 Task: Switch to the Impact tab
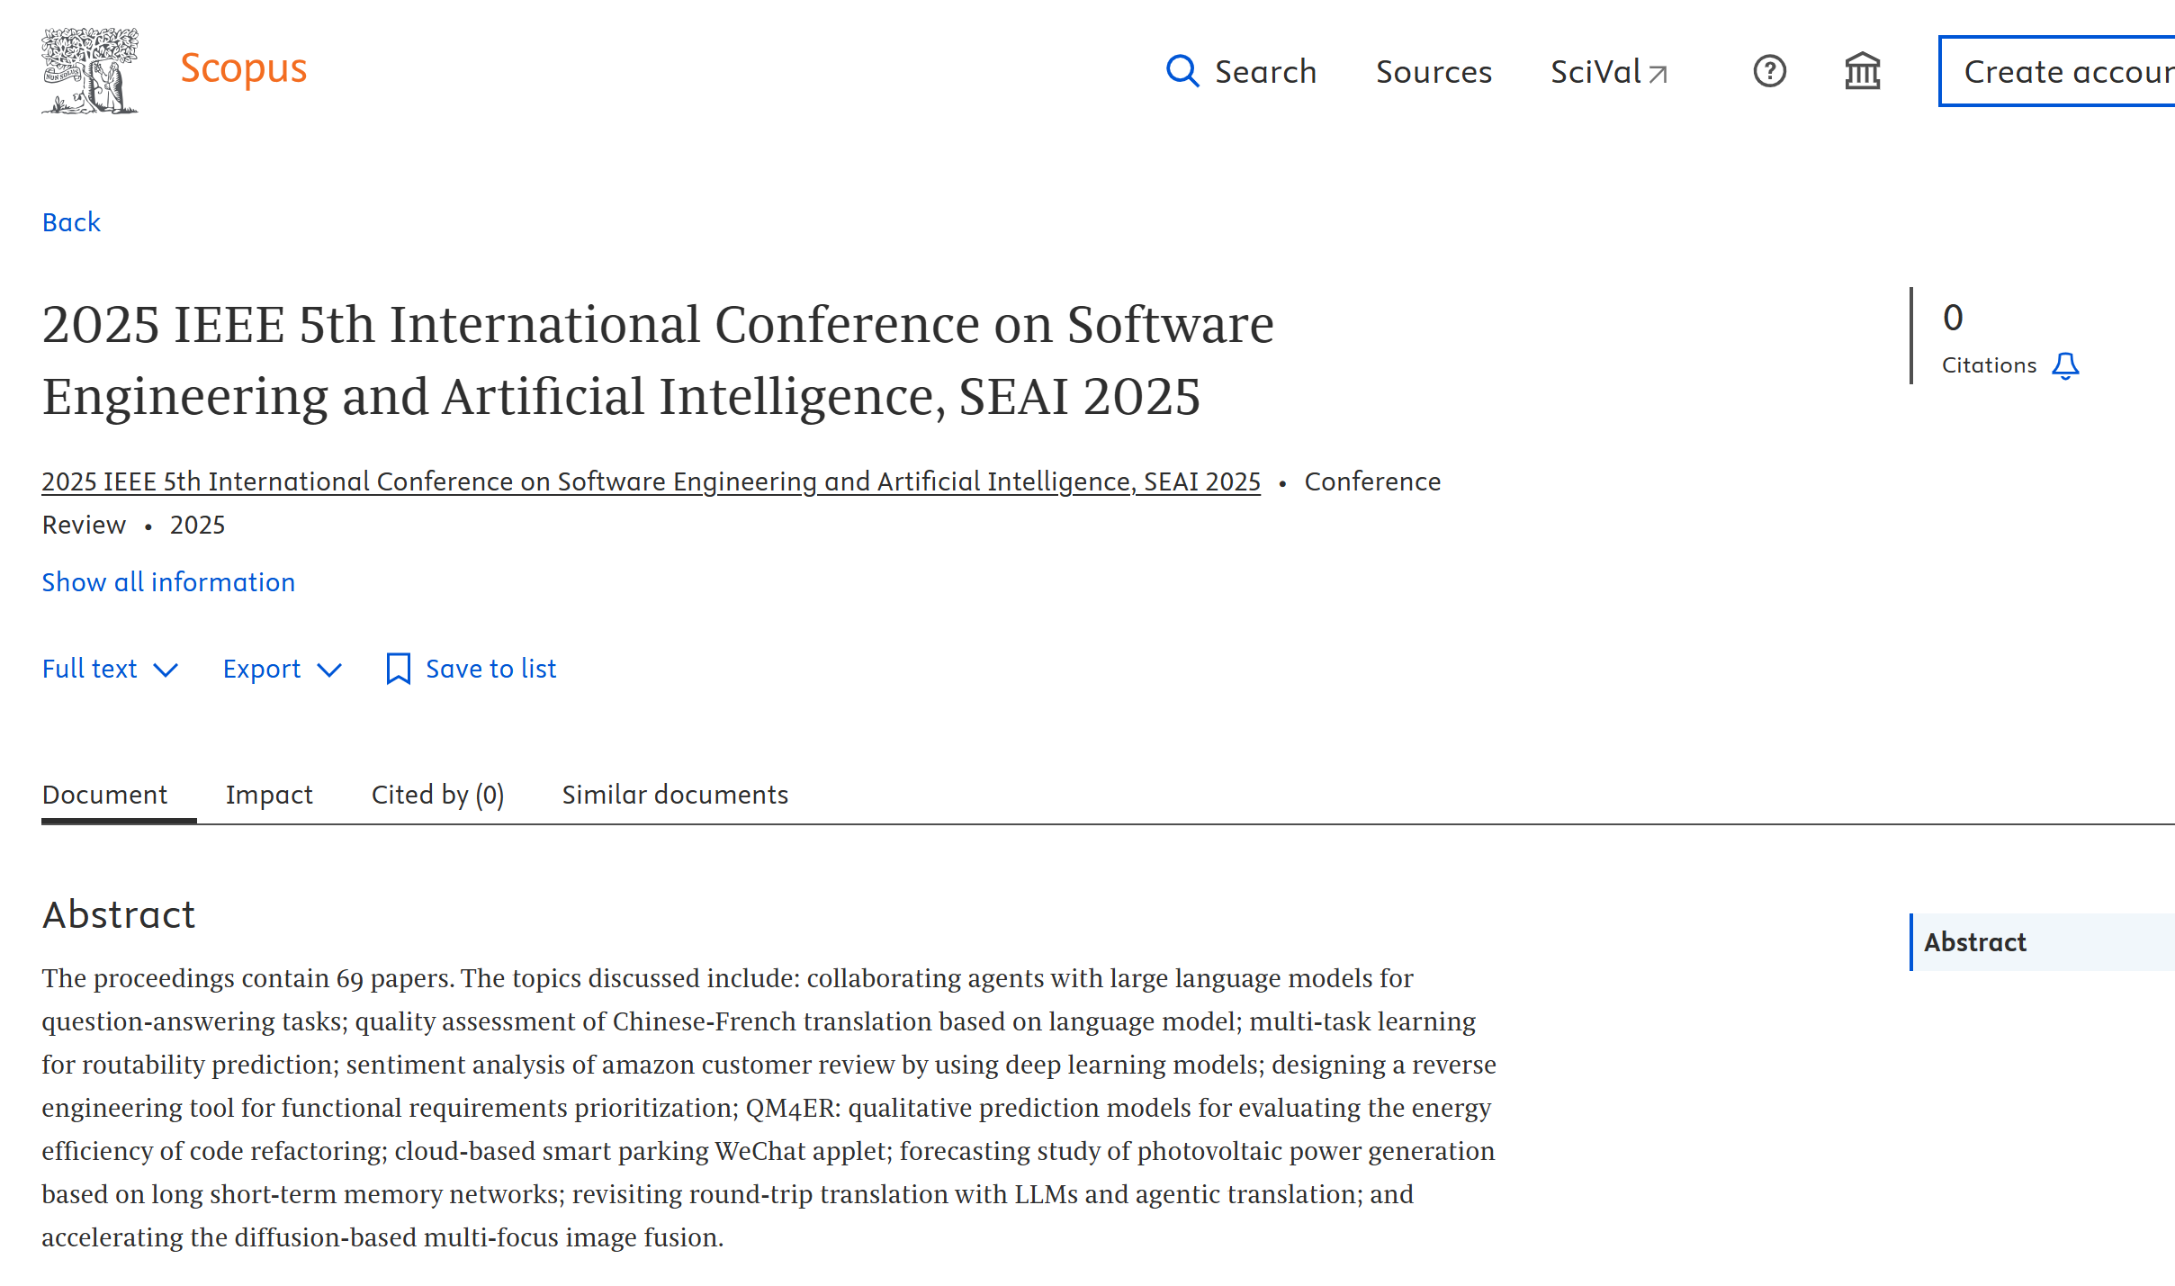tap(269, 795)
